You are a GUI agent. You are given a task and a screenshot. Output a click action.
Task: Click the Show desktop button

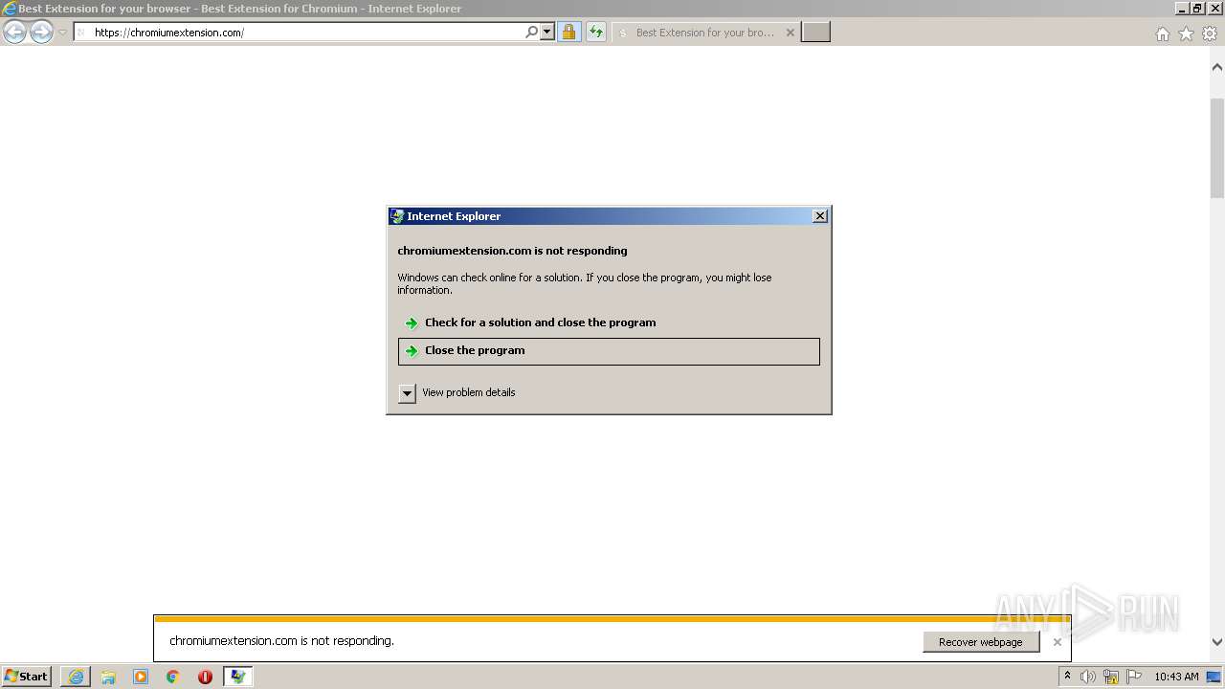pyautogui.click(x=1214, y=677)
